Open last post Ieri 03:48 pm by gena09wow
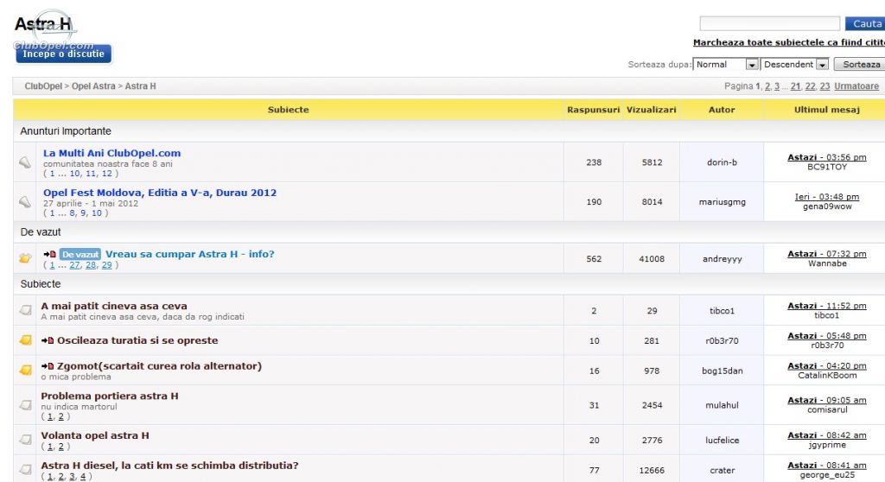Viewport: 885px width, 482px height. (x=827, y=197)
